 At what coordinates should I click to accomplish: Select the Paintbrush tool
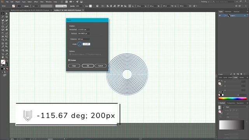[x=7, y=27]
